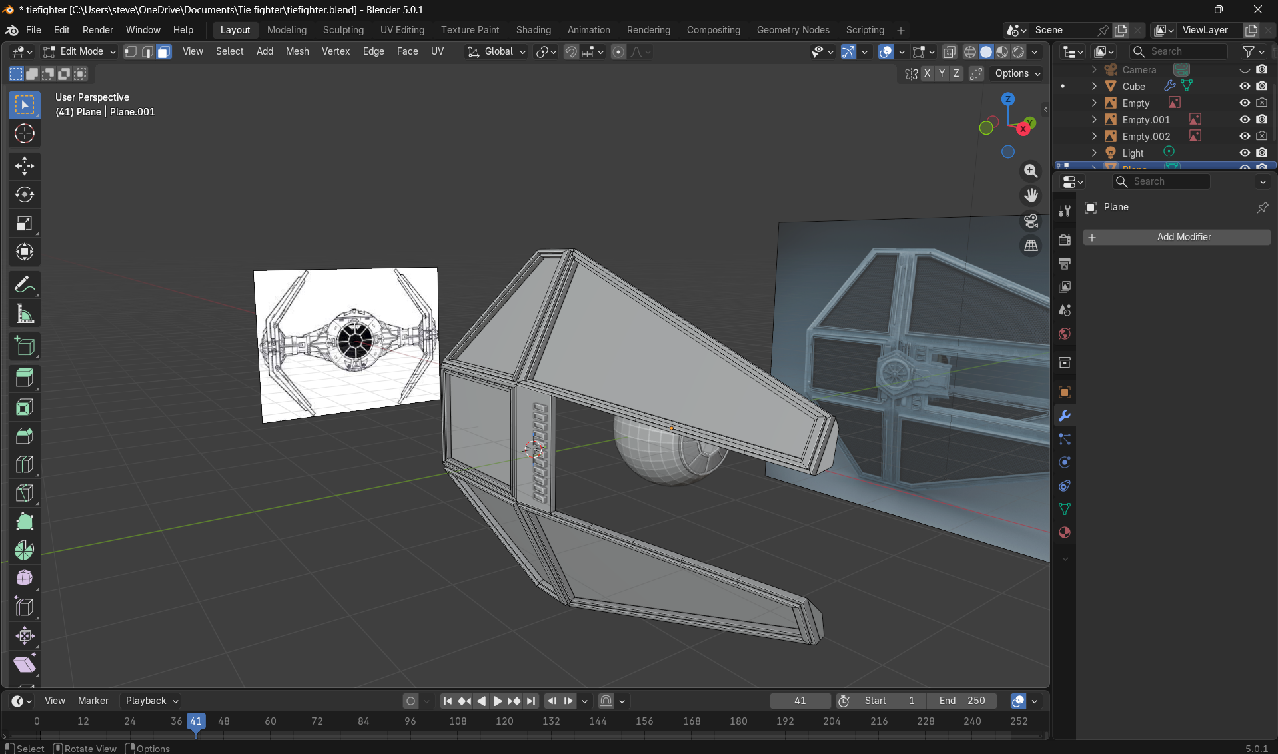Select the Loop Cut tool
This screenshot has width=1278, height=754.
click(25, 464)
